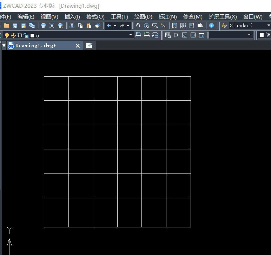Image resolution: width=271 pixels, height=255 pixels.
Task: Open the calculator/eraser-shaped toolbar icon
Action: 200,26
